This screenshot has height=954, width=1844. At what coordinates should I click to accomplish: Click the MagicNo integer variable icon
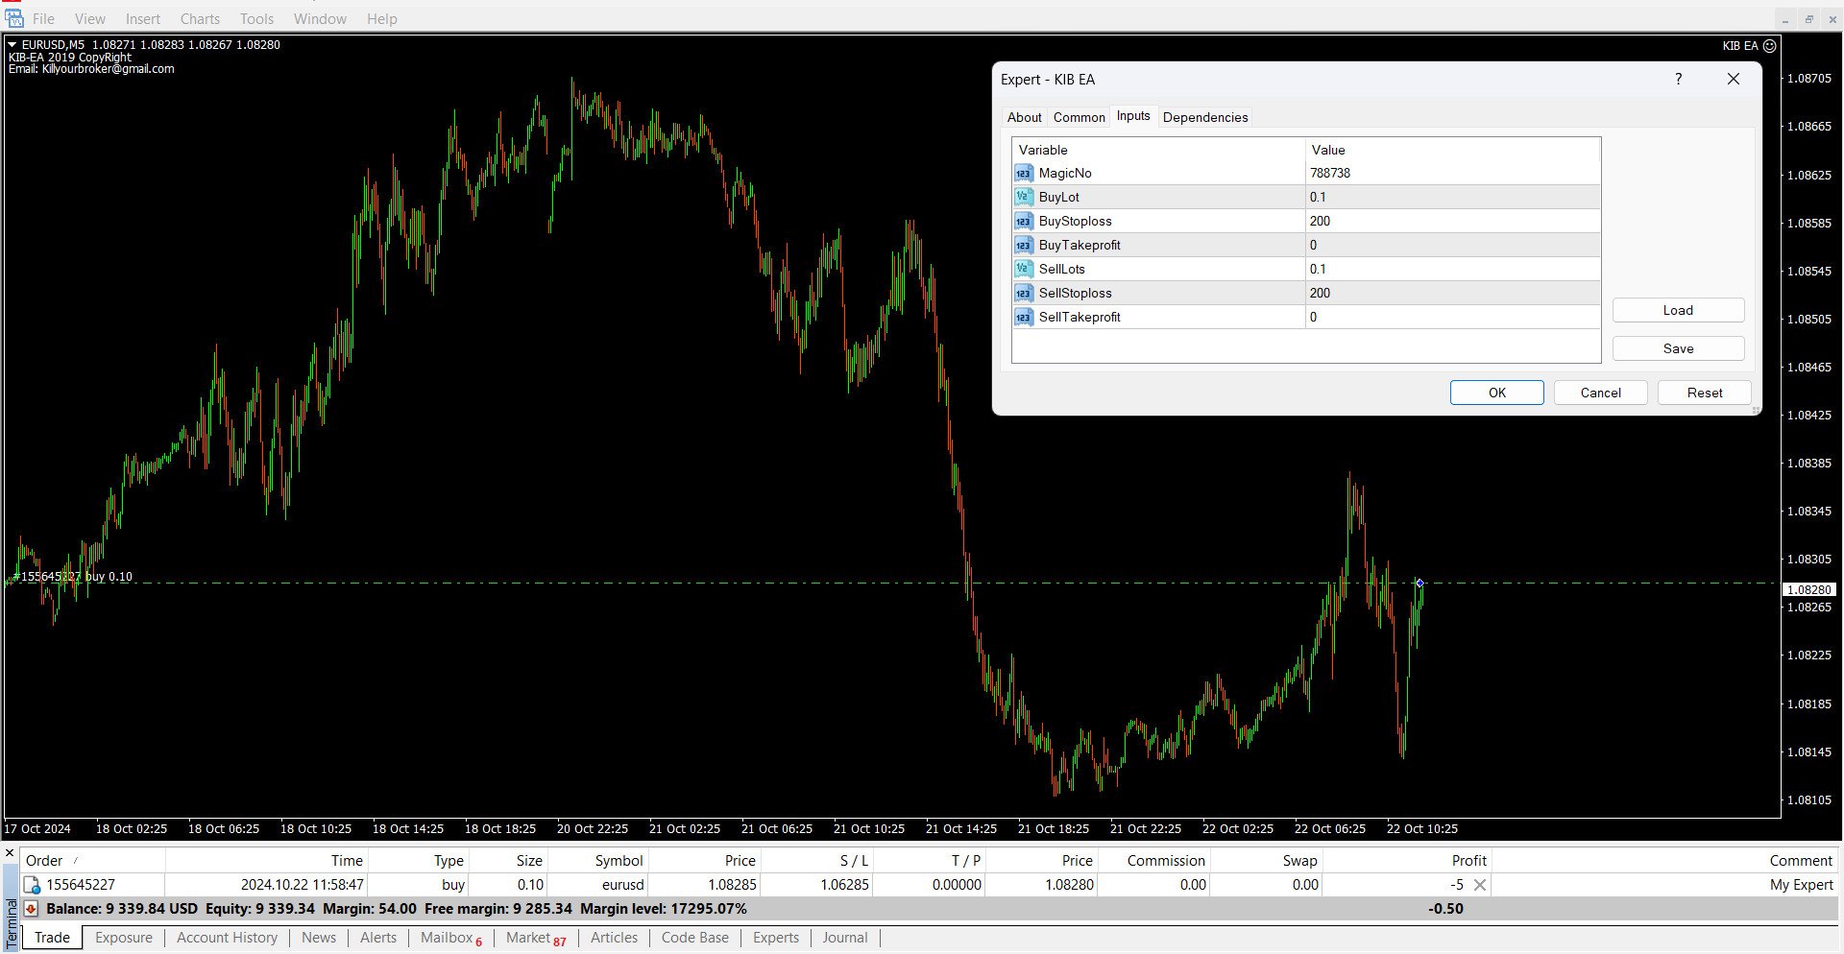pyautogui.click(x=1023, y=174)
